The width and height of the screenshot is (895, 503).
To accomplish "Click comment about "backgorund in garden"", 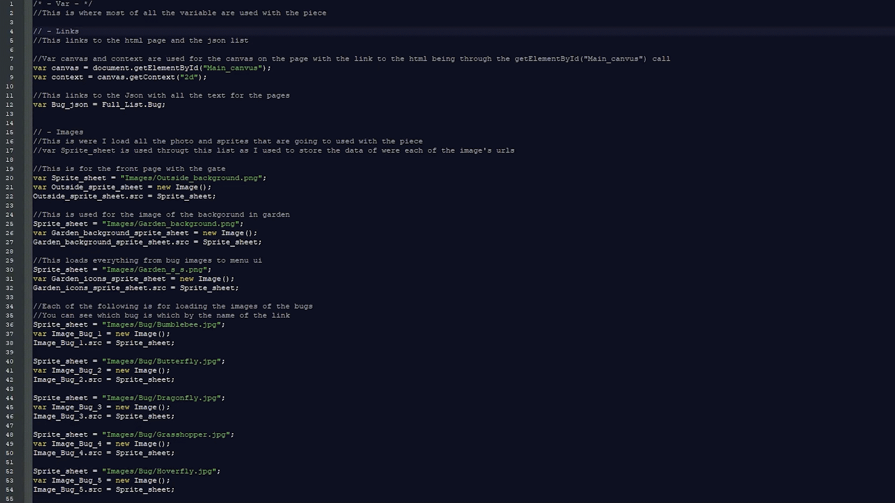I will (161, 215).
